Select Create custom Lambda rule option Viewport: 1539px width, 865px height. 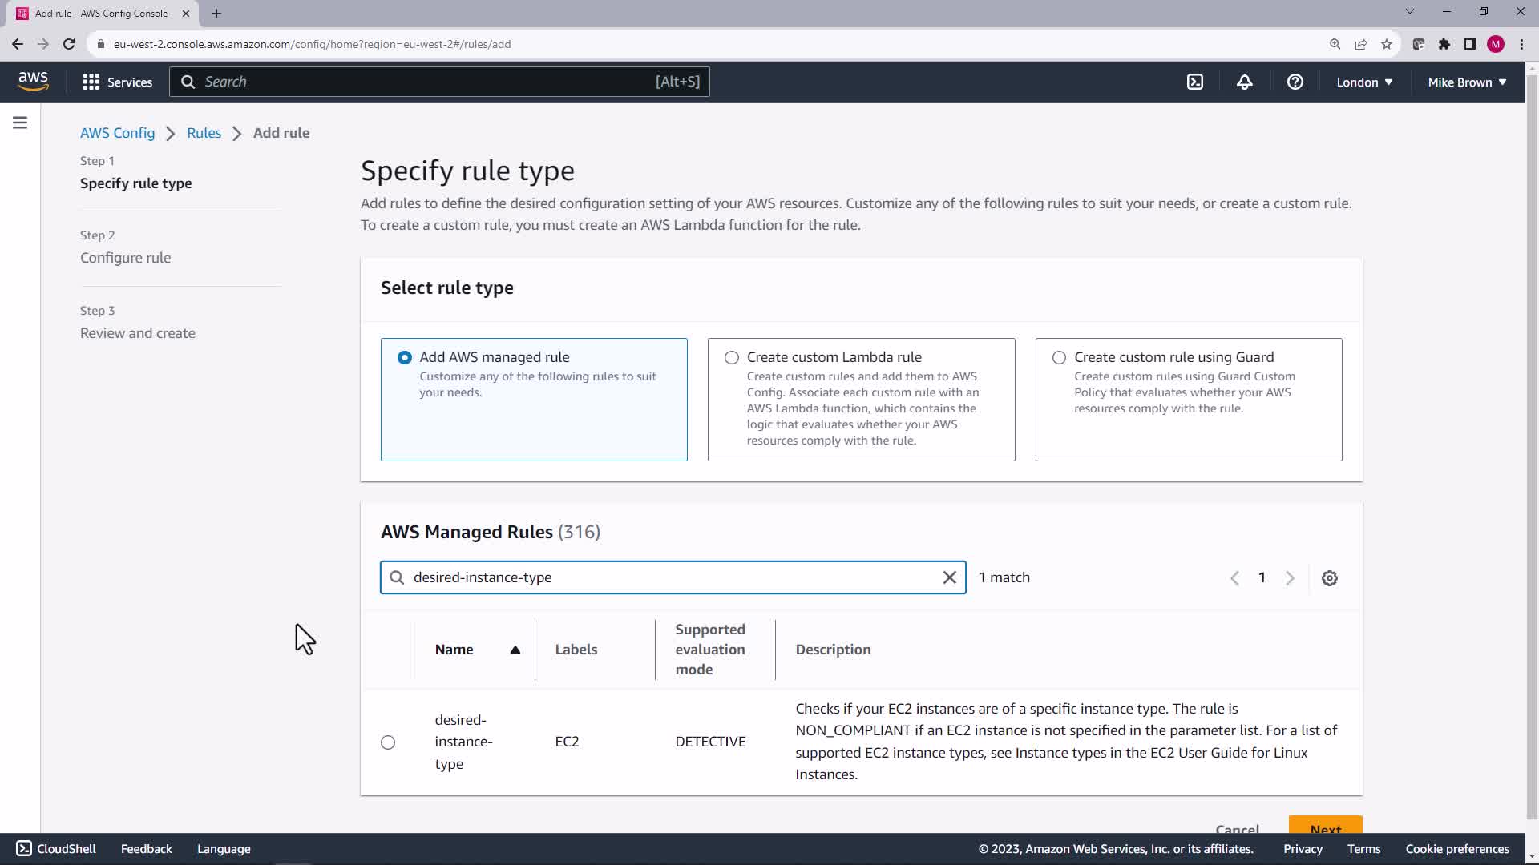point(732,358)
